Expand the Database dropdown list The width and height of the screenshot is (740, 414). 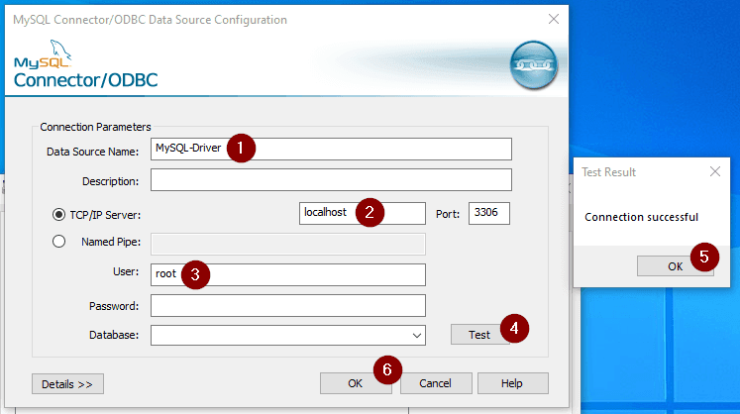[416, 335]
